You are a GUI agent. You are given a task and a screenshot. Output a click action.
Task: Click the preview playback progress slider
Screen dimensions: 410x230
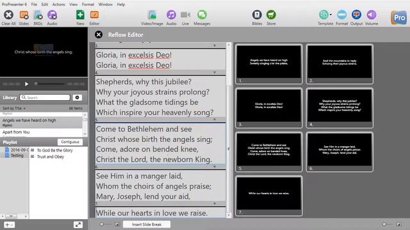tap(49, 84)
